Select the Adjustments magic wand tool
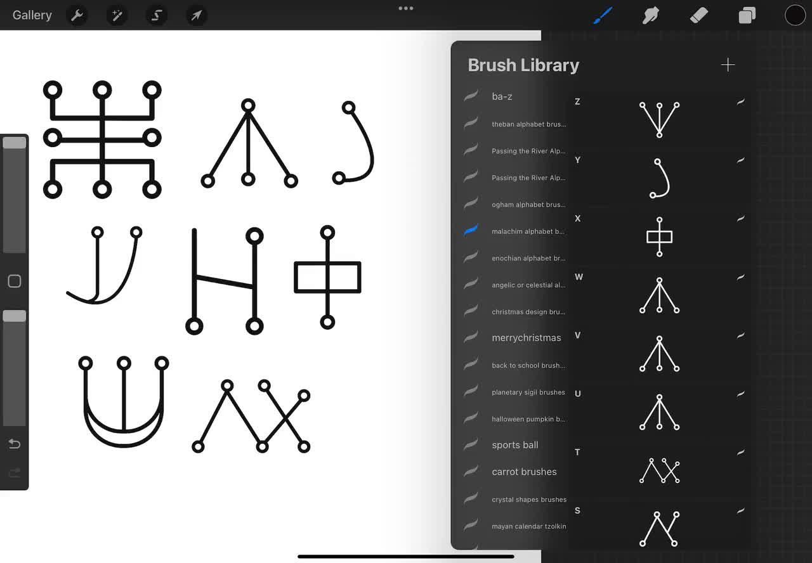This screenshot has width=812, height=563. pyautogui.click(x=117, y=15)
